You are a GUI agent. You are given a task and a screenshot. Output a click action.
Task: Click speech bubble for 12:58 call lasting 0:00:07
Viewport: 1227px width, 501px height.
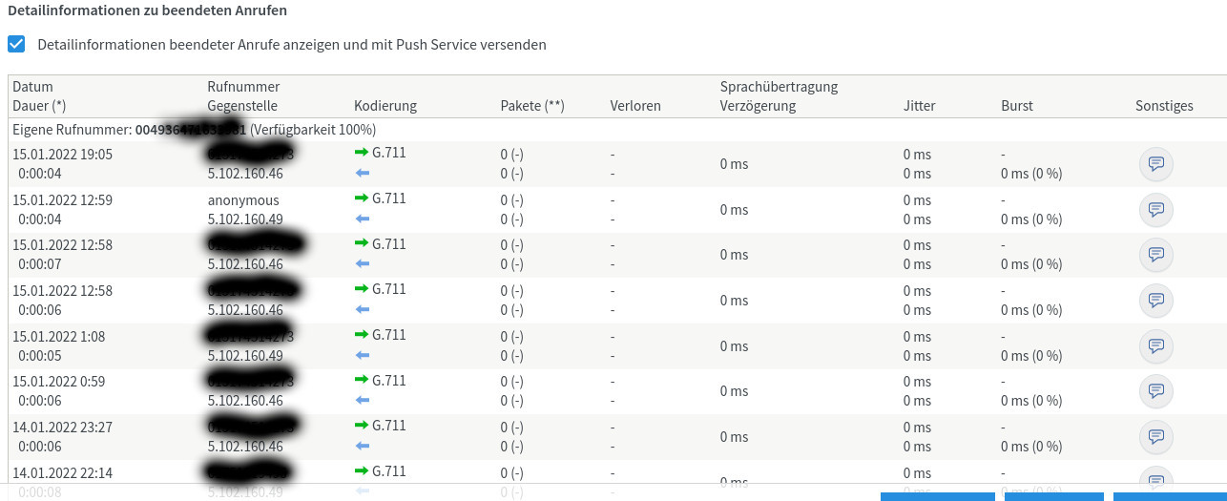[1156, 255]
